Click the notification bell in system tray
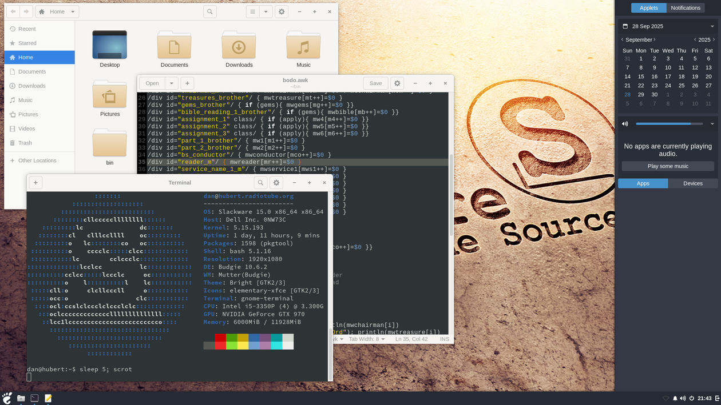 click(675, 398)
